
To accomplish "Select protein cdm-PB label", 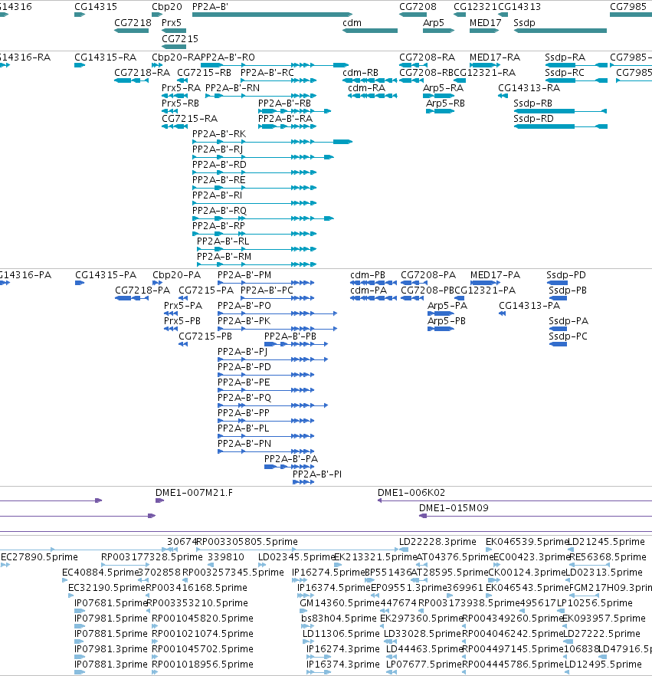I will pos(368,275).
